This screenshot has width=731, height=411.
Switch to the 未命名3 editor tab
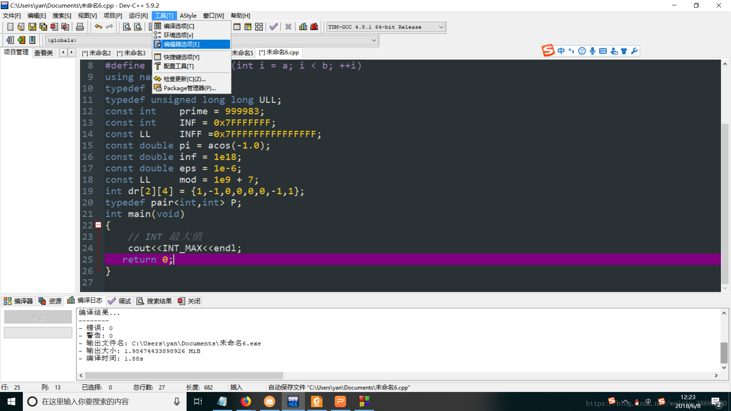click(131, 53)
